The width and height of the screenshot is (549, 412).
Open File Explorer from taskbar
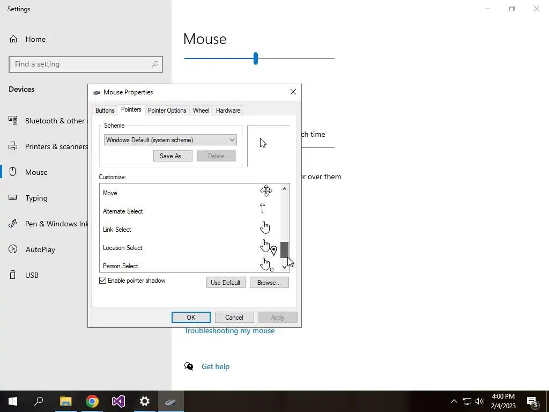(65, 401)
